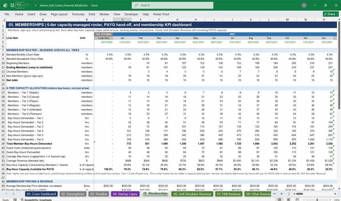The image size is (341, 201).
Task: Switch to 08. Other Revenue sheet
Action: 258,194
